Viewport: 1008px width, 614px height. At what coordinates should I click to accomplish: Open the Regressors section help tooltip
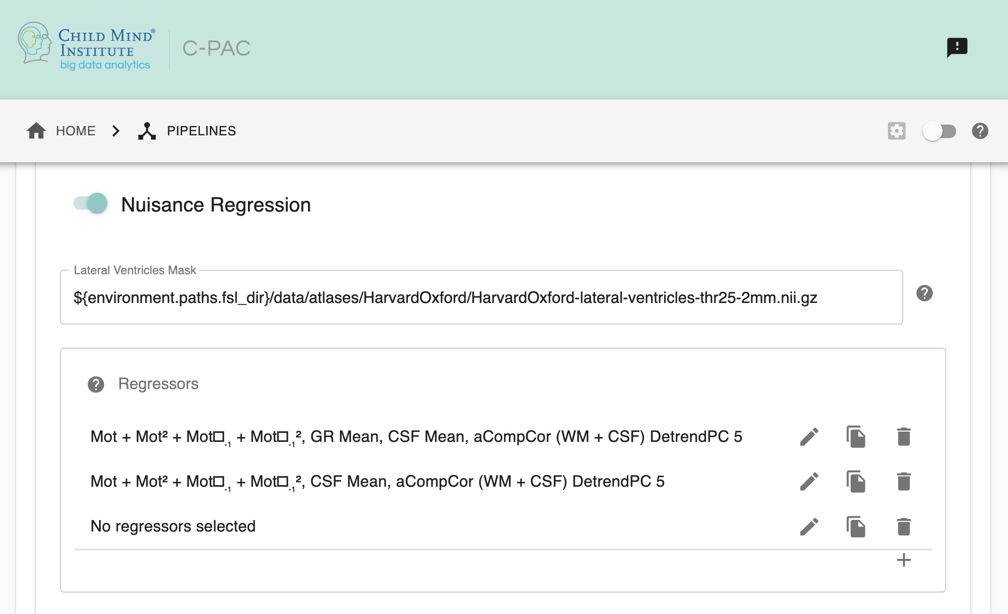(x=95, y=384)
